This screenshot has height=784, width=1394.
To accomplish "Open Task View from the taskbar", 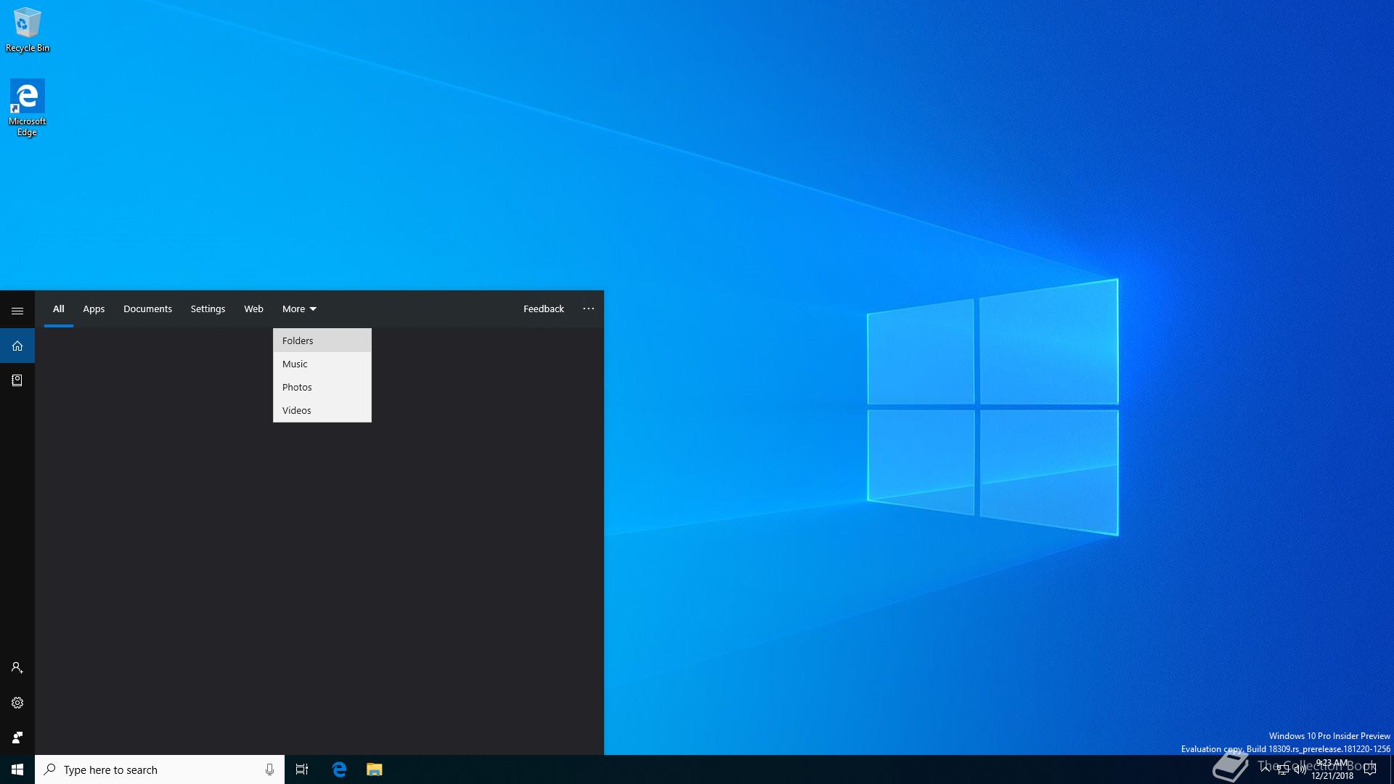I will 302,769.
